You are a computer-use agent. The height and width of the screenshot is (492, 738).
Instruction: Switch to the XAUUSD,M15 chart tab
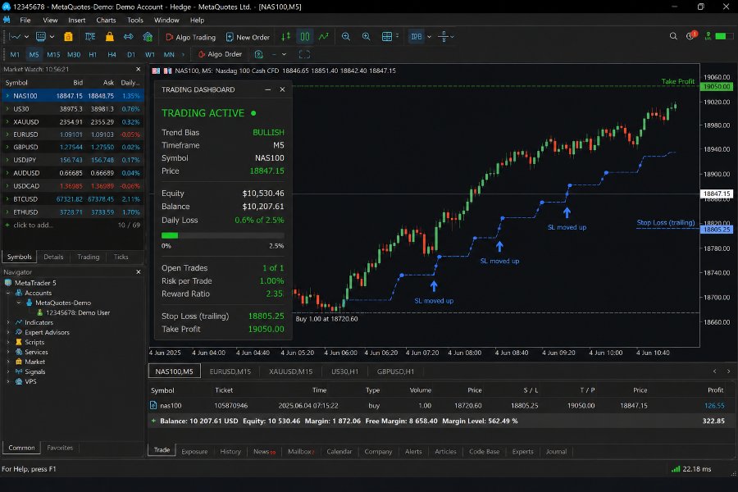click(291, 371)
